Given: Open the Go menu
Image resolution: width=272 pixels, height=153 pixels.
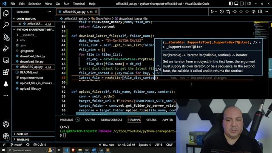Looking at the screenshot, I should click(58, 4).
